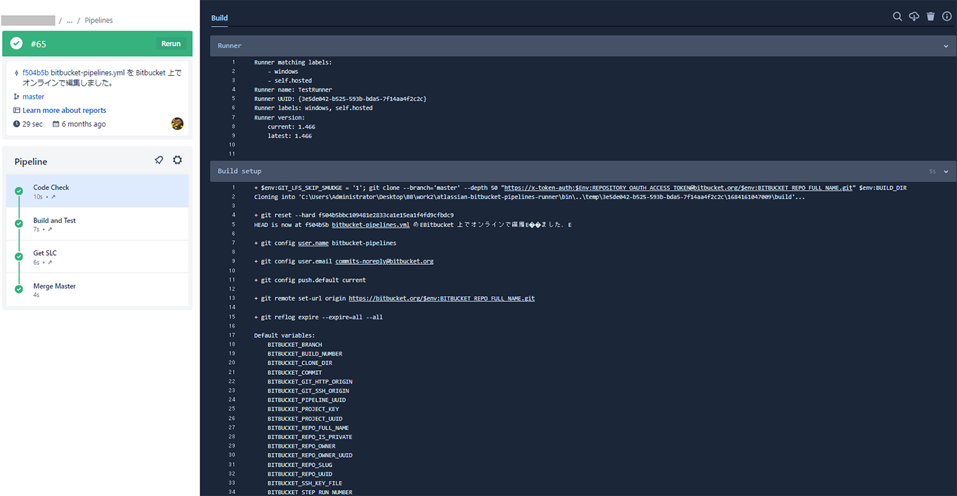
Task: Click the pin icon beside Pipeline heading
Action: tap(159, 160)
